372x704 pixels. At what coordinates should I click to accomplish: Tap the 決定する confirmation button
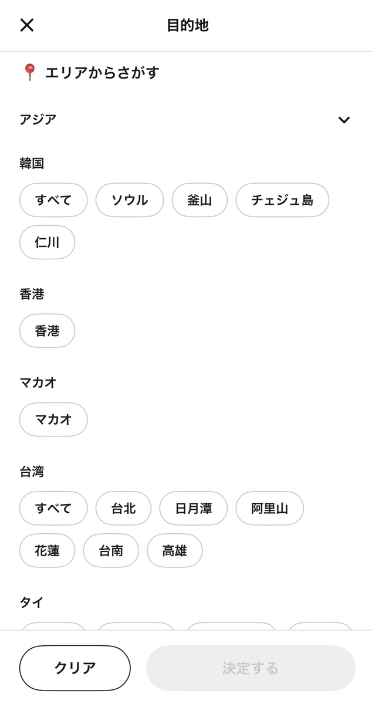(251, 667)
